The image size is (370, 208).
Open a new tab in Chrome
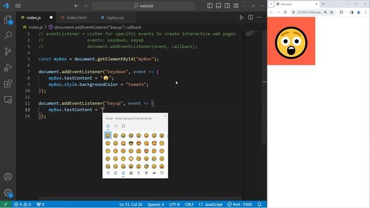[x=323, y=4]
